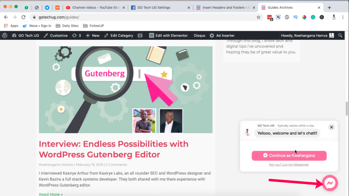Close the GO Tech UG Settings tab

click(189, 8)
